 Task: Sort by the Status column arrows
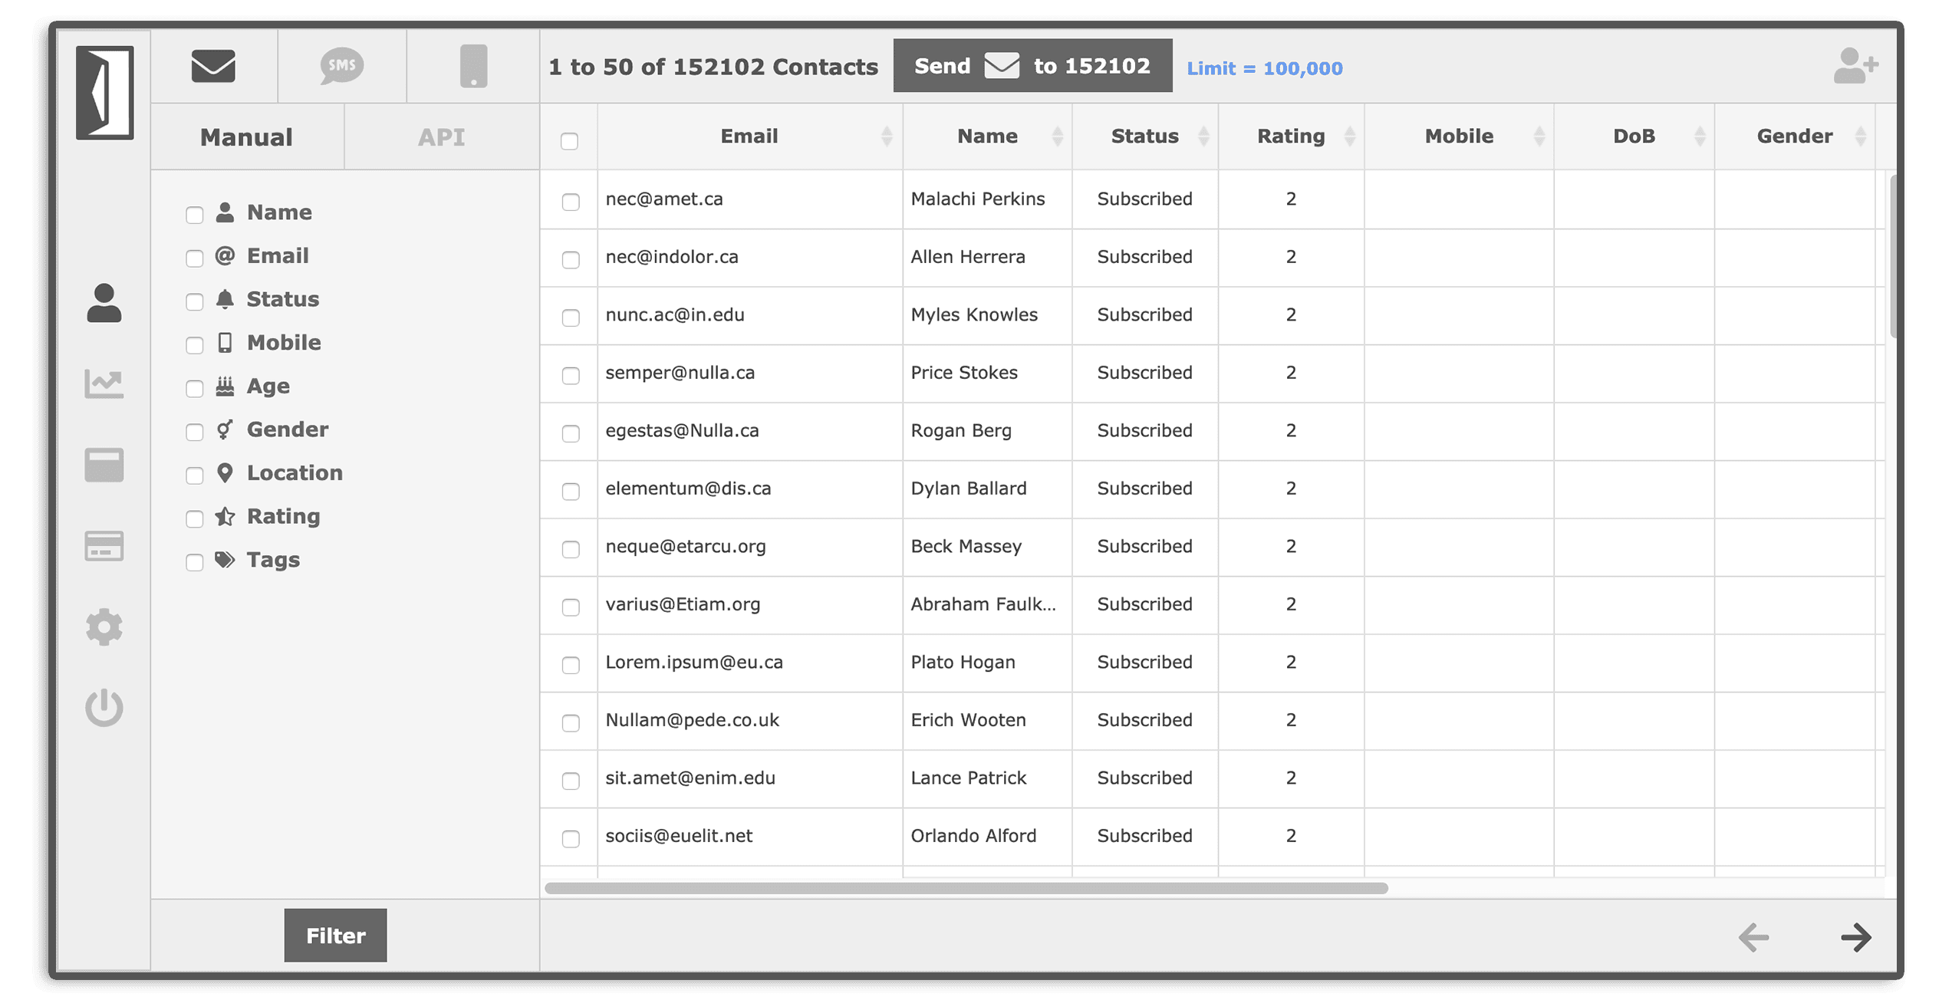click(x=1203, y=137)
